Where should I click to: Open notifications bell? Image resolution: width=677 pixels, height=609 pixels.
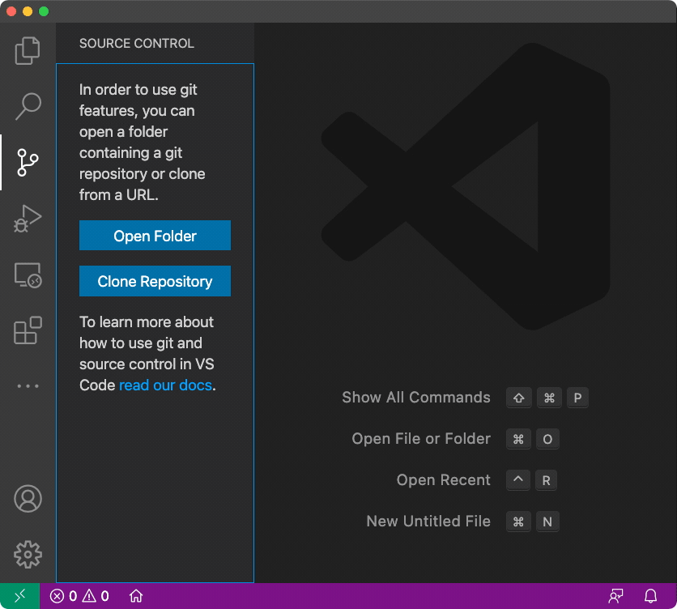coord(650,596)
